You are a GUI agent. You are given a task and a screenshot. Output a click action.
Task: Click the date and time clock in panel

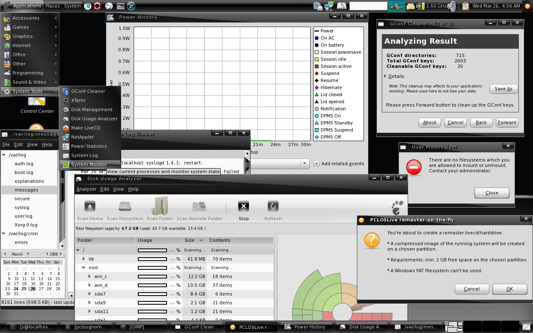496,6
